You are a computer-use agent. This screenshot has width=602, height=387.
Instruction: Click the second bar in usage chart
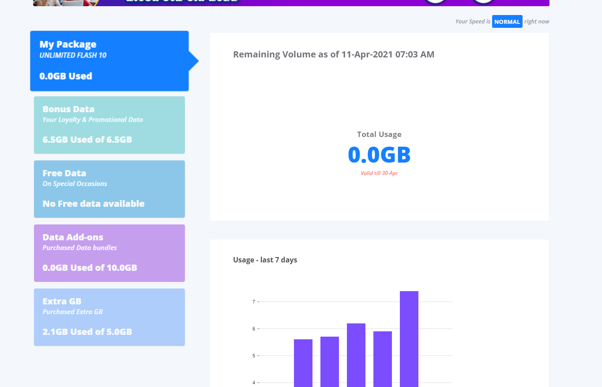[x=330, y=362]
